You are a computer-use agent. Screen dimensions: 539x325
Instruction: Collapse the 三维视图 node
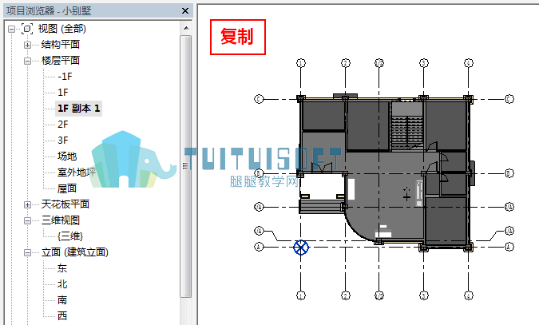(x=27, y=221)
